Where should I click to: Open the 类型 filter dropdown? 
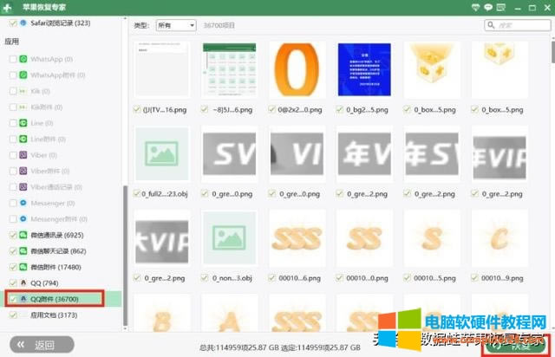point(176,26)
